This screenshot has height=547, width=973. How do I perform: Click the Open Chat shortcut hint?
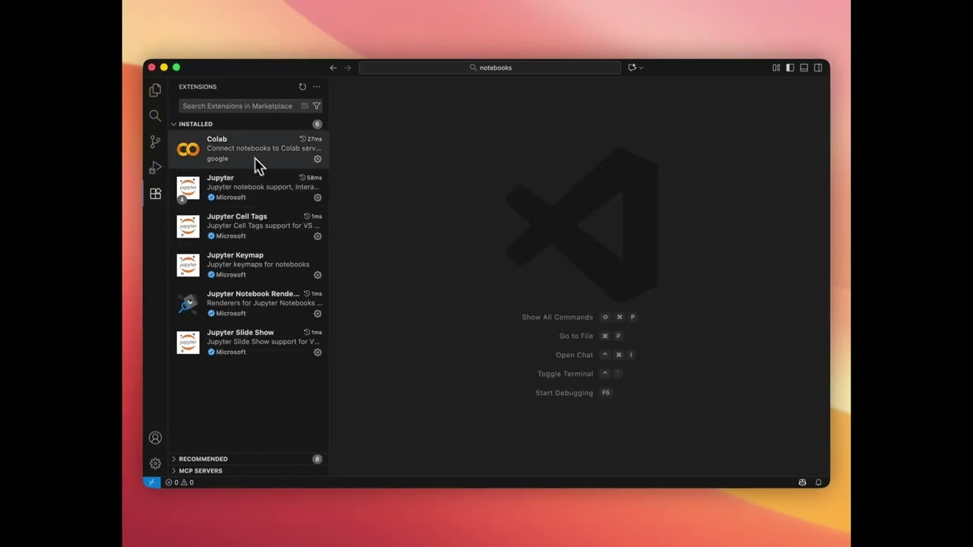(x=595, y=355)
